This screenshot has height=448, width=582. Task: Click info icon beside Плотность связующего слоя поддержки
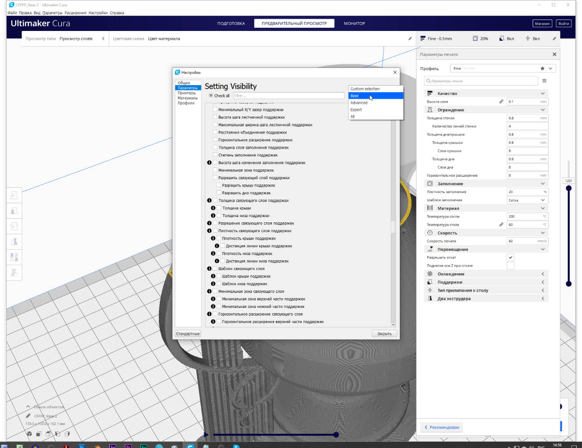click(209, 231)
